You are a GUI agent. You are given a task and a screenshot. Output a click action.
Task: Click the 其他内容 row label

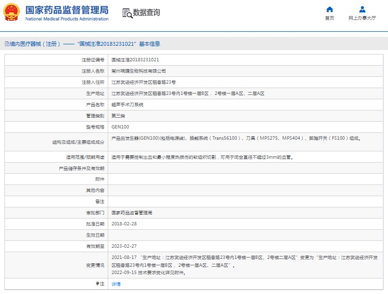pyautogui.click(x=95, y=190)
